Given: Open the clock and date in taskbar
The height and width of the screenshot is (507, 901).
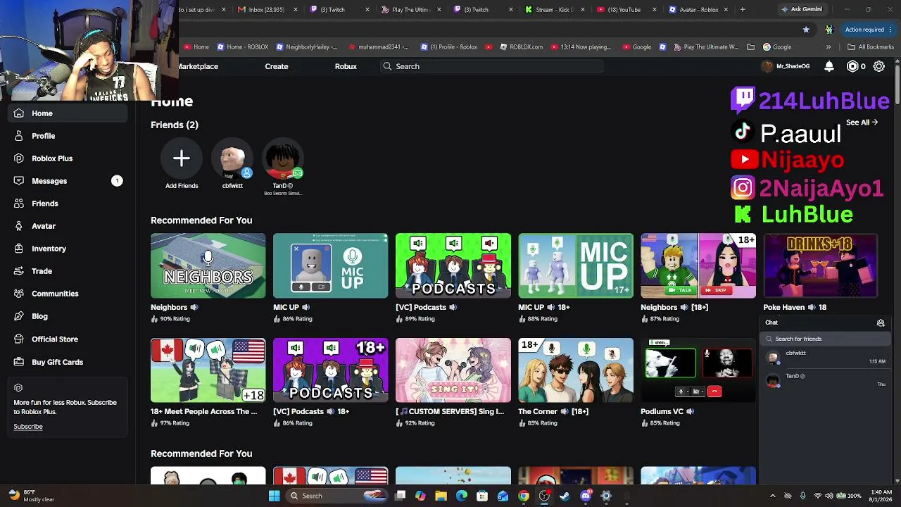Looking at the screenshot, I should 882,496.
